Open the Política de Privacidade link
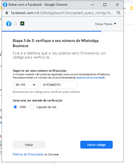 click(28, 154)
